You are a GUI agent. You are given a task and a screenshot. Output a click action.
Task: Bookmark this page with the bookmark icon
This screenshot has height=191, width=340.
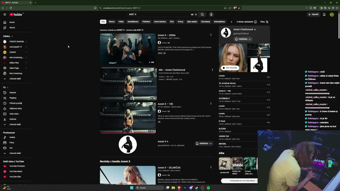95,8
